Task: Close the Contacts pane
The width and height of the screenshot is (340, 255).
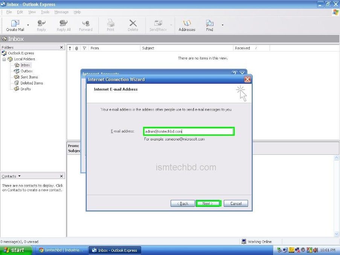Action: point(61,176)
